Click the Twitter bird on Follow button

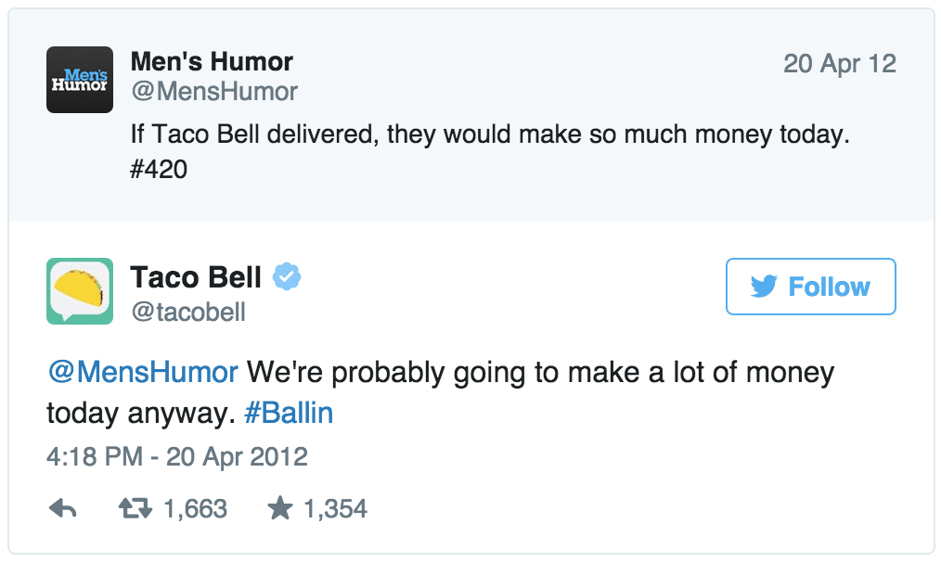(764, 286)
